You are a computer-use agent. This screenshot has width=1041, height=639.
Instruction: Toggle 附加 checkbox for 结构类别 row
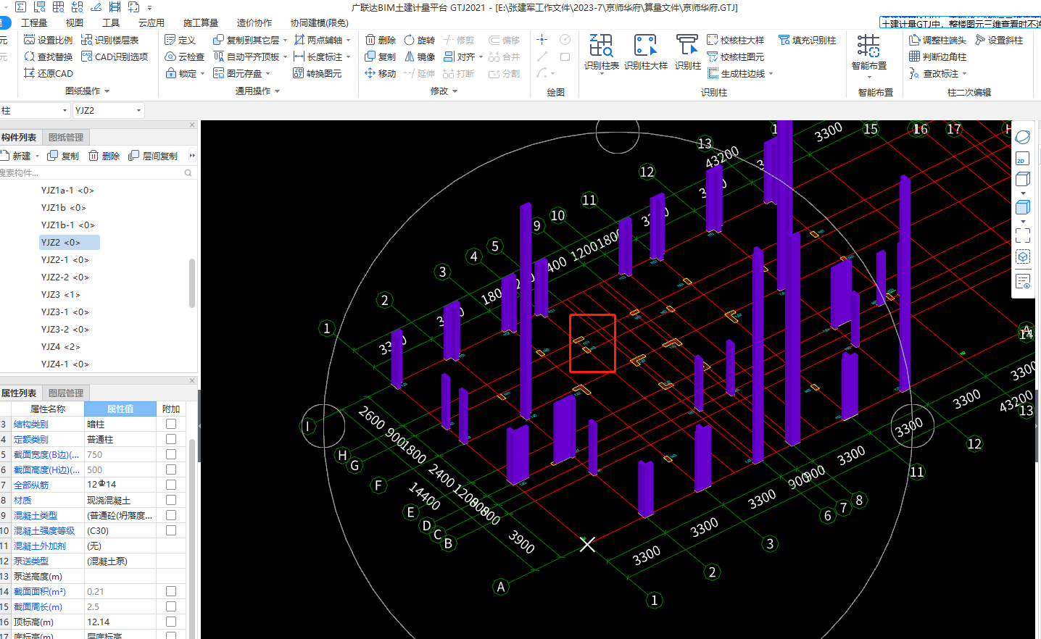click(171, 424)
